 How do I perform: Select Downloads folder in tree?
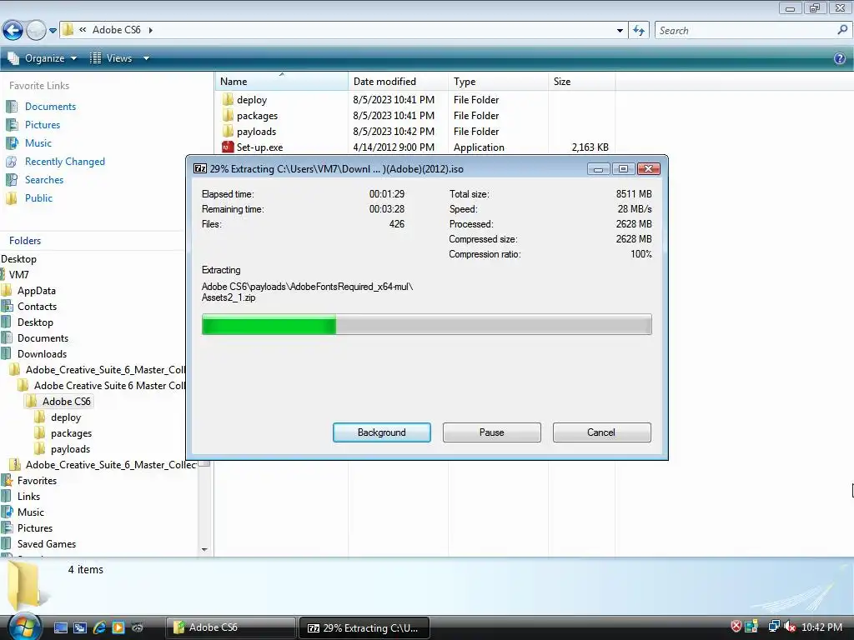pyautogui.click(x=42, y=353)
